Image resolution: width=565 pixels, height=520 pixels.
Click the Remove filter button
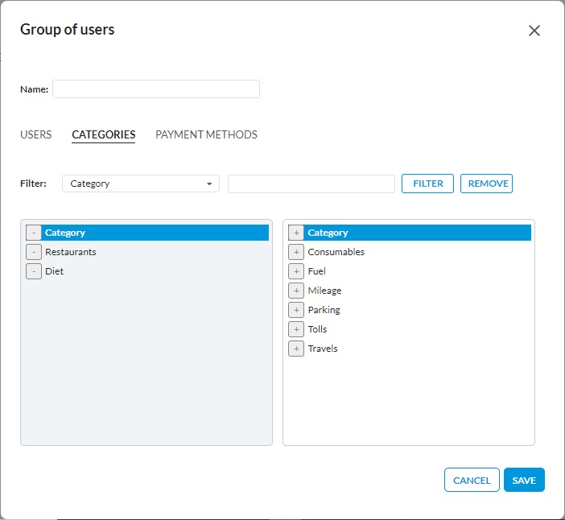click(486, 184)
